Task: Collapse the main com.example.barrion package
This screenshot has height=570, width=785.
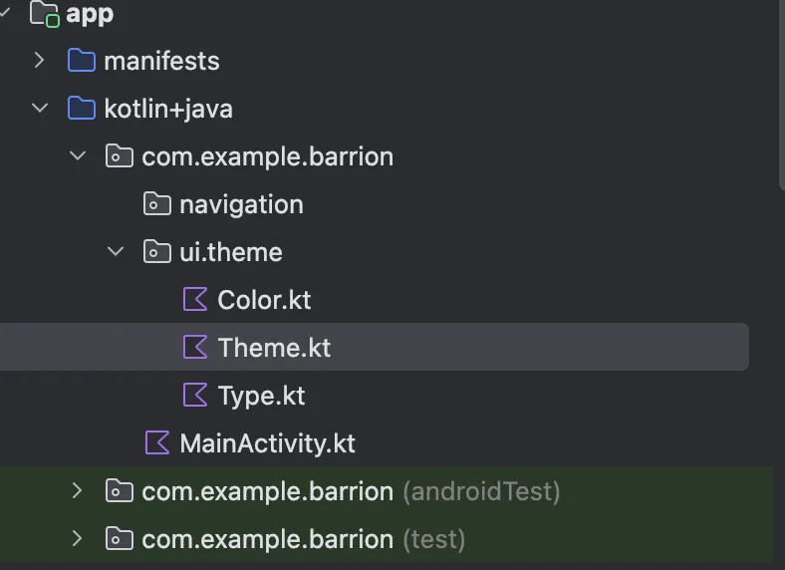Action: tap(78, 156)
